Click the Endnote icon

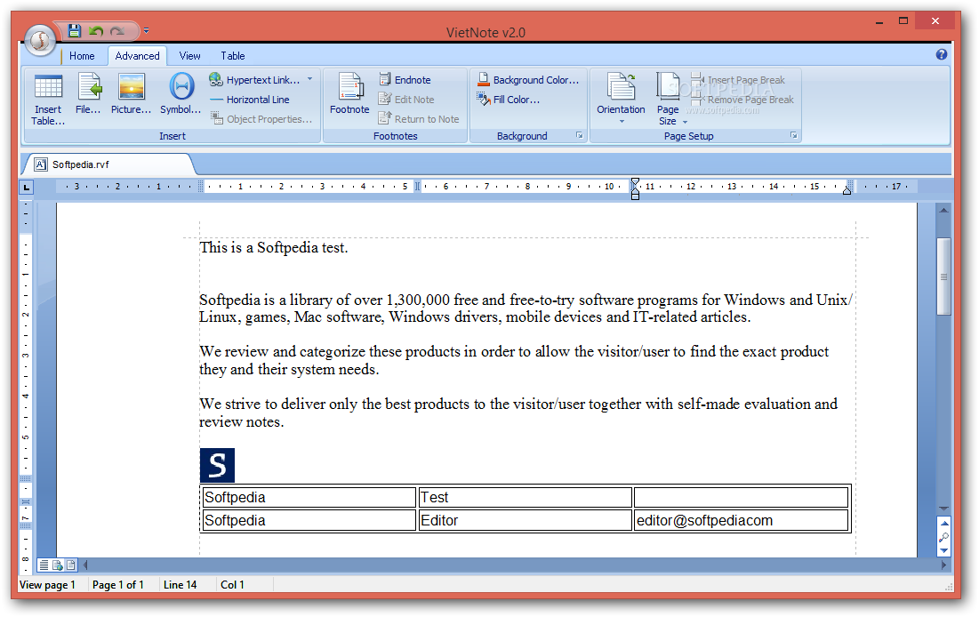click(385, 79)
